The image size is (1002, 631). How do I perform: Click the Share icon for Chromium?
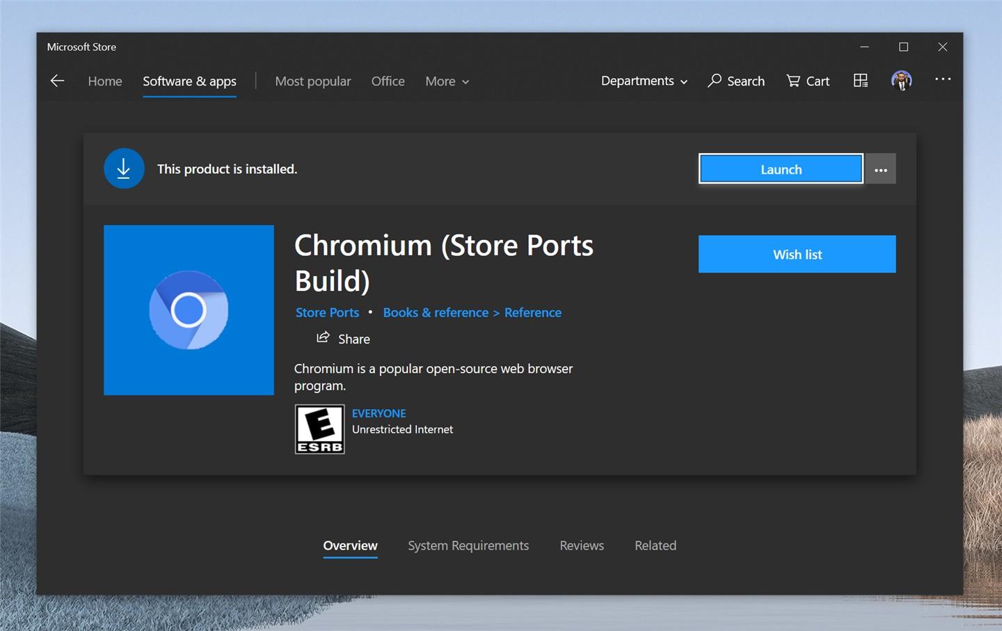coord(322,337)
